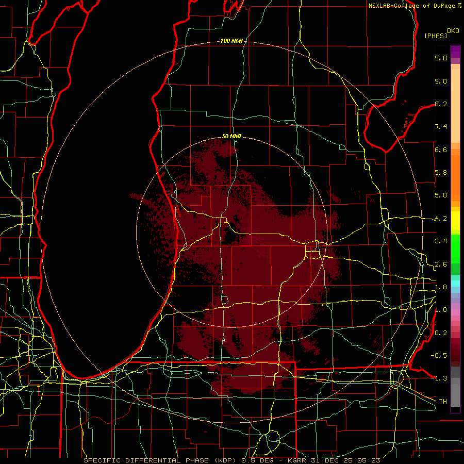Click the '9.8' legend value
The width and height of the screenshot is (464, 464).
pyautogui.click(x=441, y=58)
